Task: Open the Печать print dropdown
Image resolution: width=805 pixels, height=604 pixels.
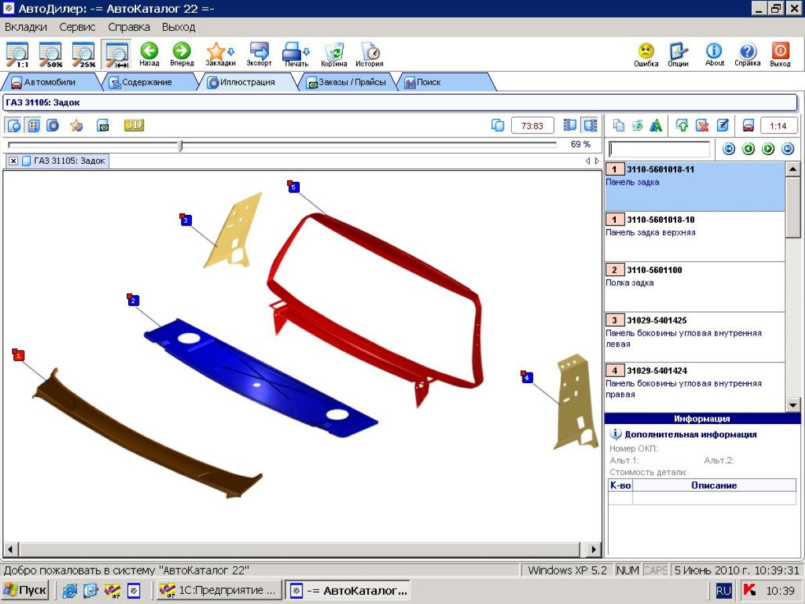Action: (295, 52)
